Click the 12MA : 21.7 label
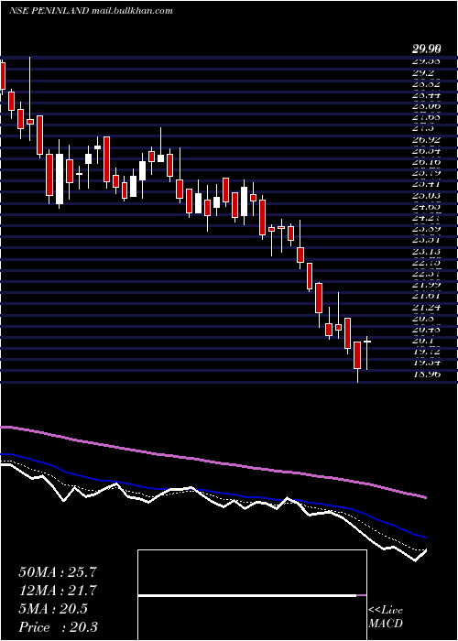The image size is (458, 641). point(58,591)
